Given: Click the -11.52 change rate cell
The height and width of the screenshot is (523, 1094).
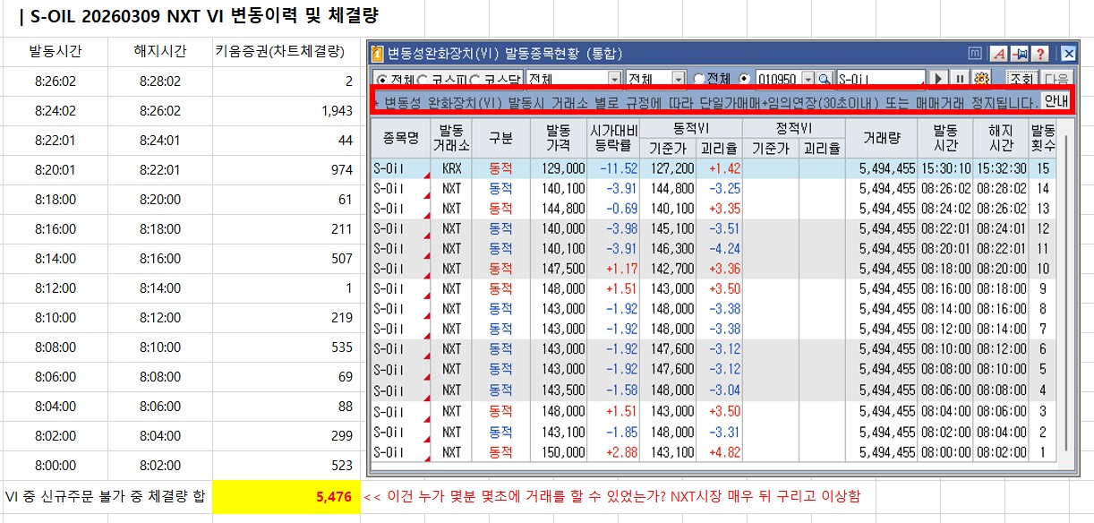Looking at the screenshot, I should 613,168.
